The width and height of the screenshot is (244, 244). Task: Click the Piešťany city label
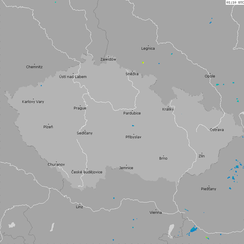[209, 189]
